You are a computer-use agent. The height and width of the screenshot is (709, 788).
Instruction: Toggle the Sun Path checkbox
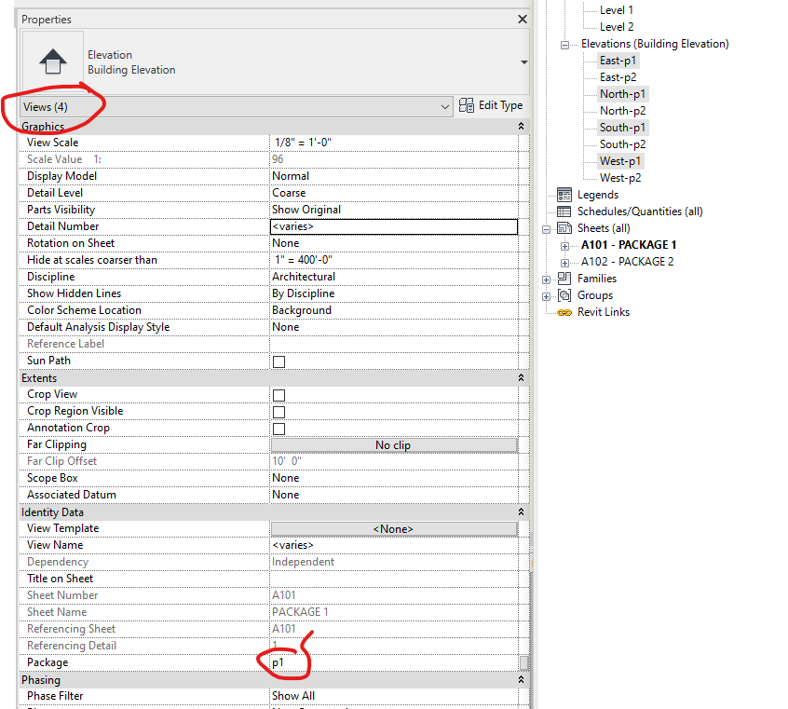pyautogui.click(x=279, y=361)
